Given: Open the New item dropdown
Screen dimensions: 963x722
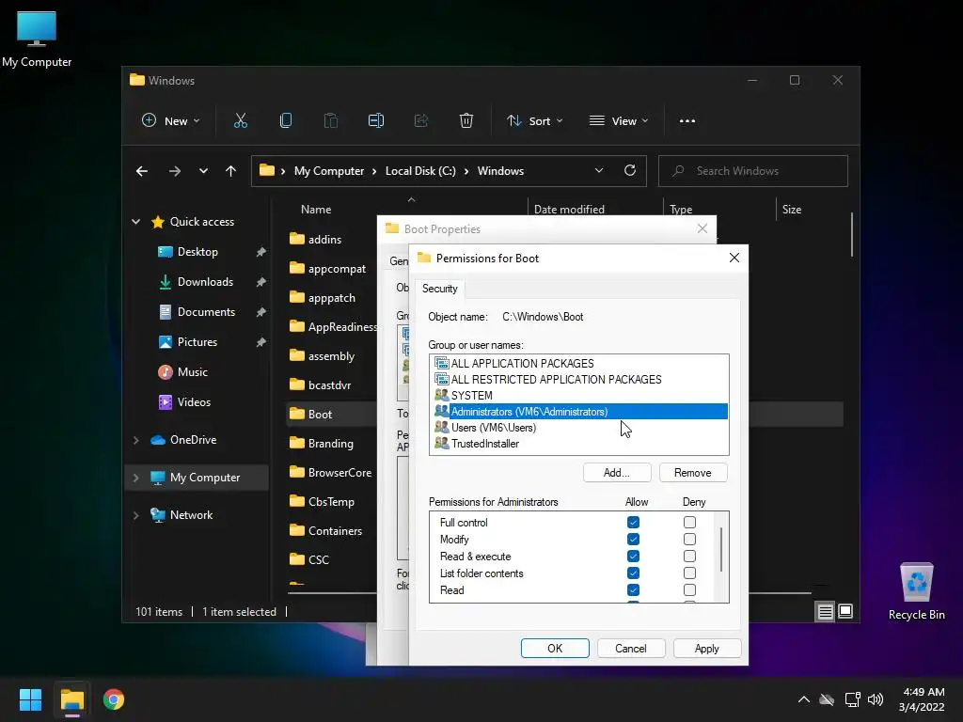Looking at the screenshot, I should pyautogui.click(x=171, y=121).
